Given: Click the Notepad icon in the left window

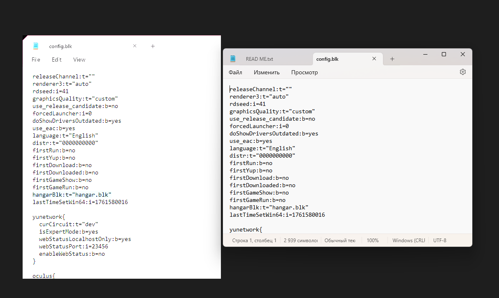Looking at the screenshot, I should tap(36, 46).
